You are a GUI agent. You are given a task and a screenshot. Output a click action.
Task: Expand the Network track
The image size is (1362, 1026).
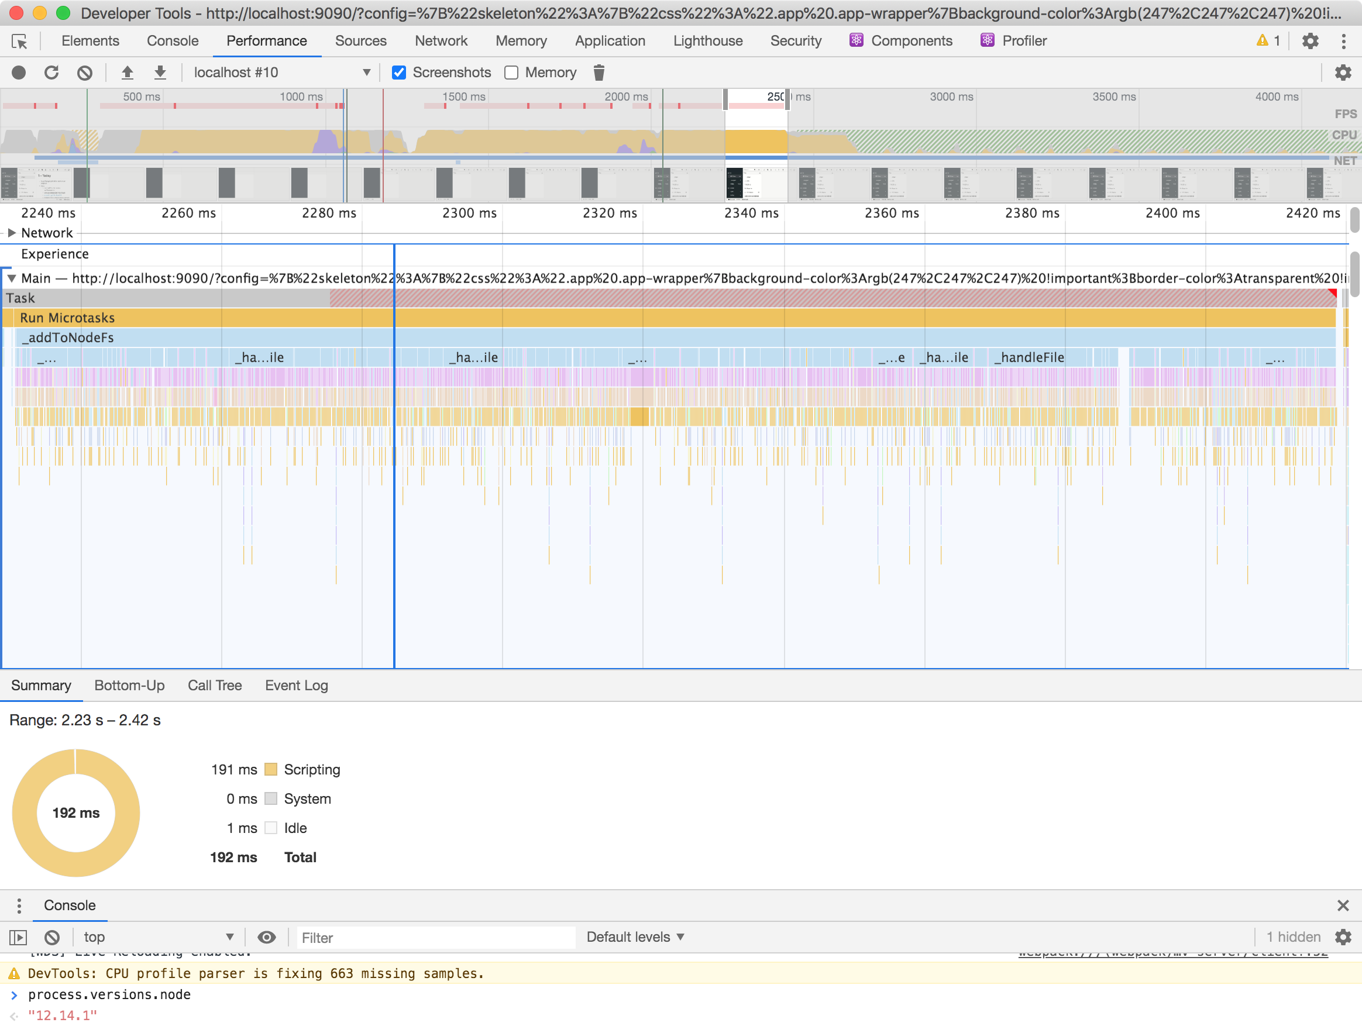tap(11, 233)
